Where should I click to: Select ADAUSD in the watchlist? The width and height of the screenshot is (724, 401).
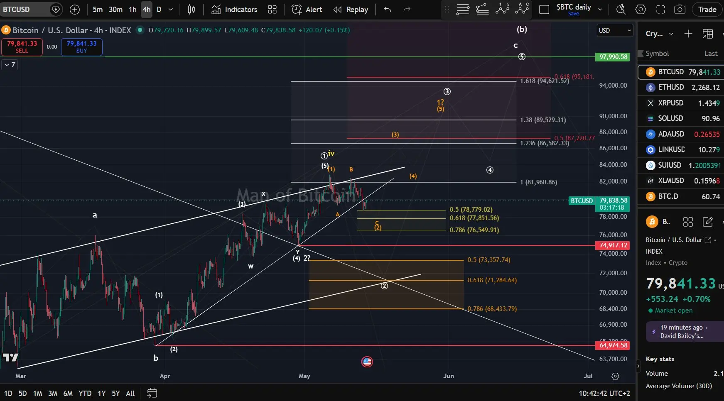681,134
